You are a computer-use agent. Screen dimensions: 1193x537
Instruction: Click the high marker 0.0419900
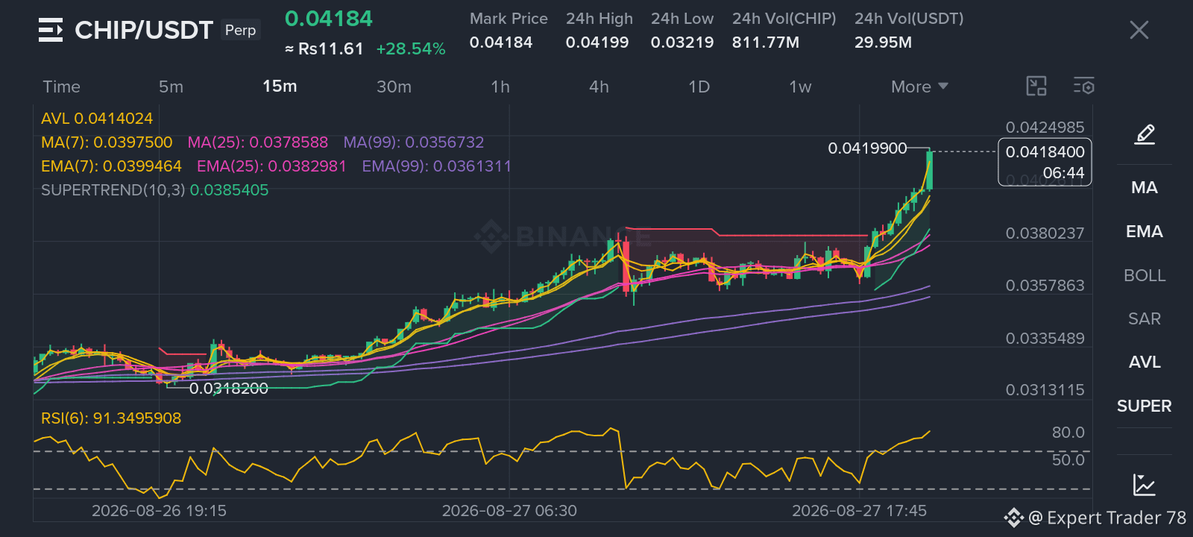(x=867, y=148)
